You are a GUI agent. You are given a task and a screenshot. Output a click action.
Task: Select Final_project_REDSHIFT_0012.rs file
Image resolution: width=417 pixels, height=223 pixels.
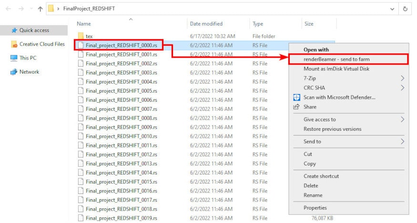coord(121,155)
